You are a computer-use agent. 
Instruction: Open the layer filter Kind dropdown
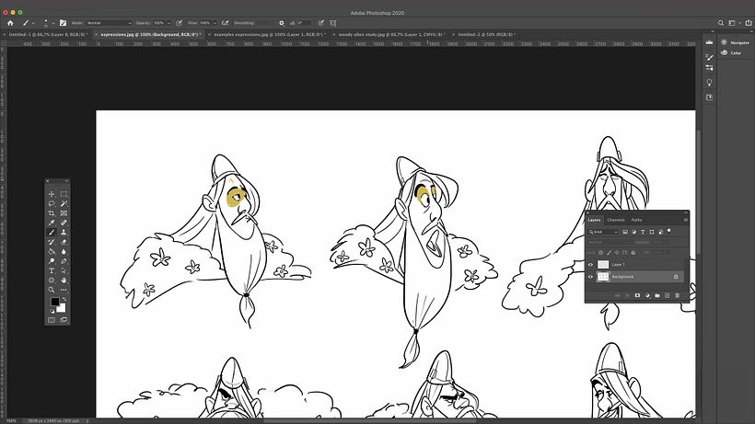[603, 232]
